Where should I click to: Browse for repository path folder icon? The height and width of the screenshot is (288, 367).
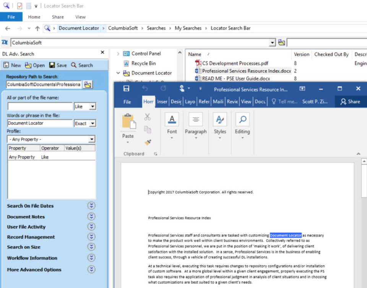point(88,84)
